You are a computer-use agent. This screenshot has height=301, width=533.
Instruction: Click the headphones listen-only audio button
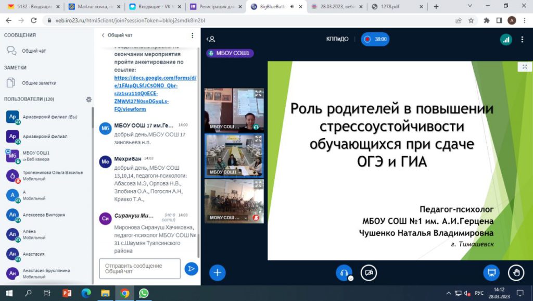[x=344, y=272]
